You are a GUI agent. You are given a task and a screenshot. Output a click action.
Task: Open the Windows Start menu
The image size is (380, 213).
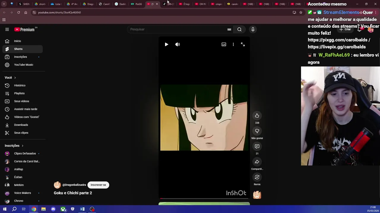(4, 209)
